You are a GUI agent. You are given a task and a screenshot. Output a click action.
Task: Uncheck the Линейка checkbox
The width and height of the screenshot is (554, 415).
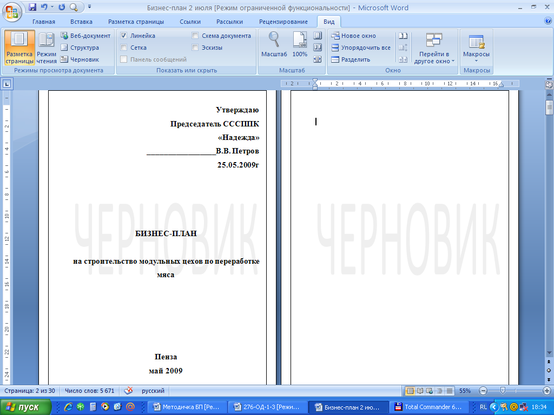(124, 36)
